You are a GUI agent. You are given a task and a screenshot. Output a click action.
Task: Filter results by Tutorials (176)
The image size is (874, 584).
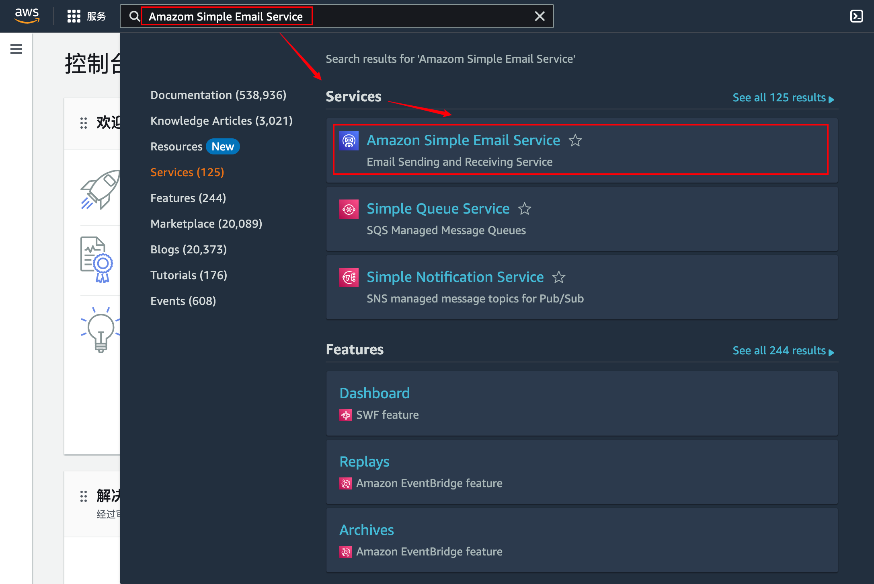click(189, 275)
